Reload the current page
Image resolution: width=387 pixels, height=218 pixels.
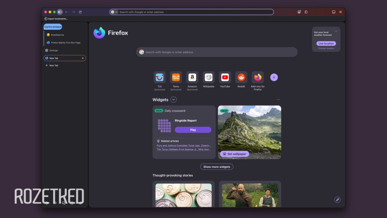[x=80, y=12]
